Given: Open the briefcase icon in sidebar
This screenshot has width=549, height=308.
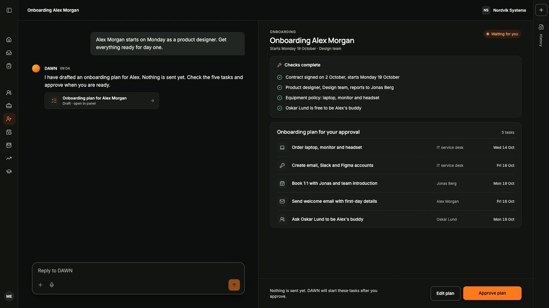Looking at the screenshot, I should point(9,106).
